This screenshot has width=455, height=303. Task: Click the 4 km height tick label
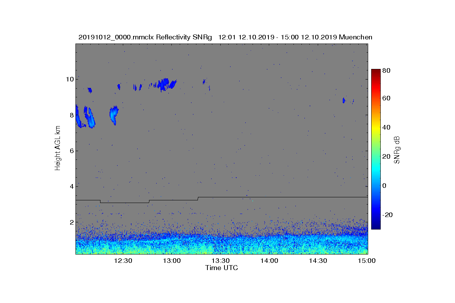pyautogui.click(x=71, y=186)
